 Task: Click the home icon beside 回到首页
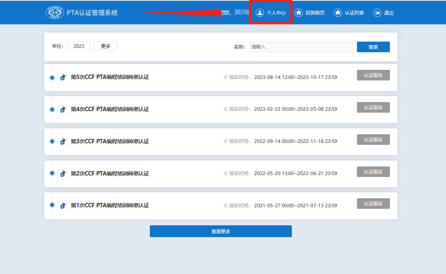298,12
